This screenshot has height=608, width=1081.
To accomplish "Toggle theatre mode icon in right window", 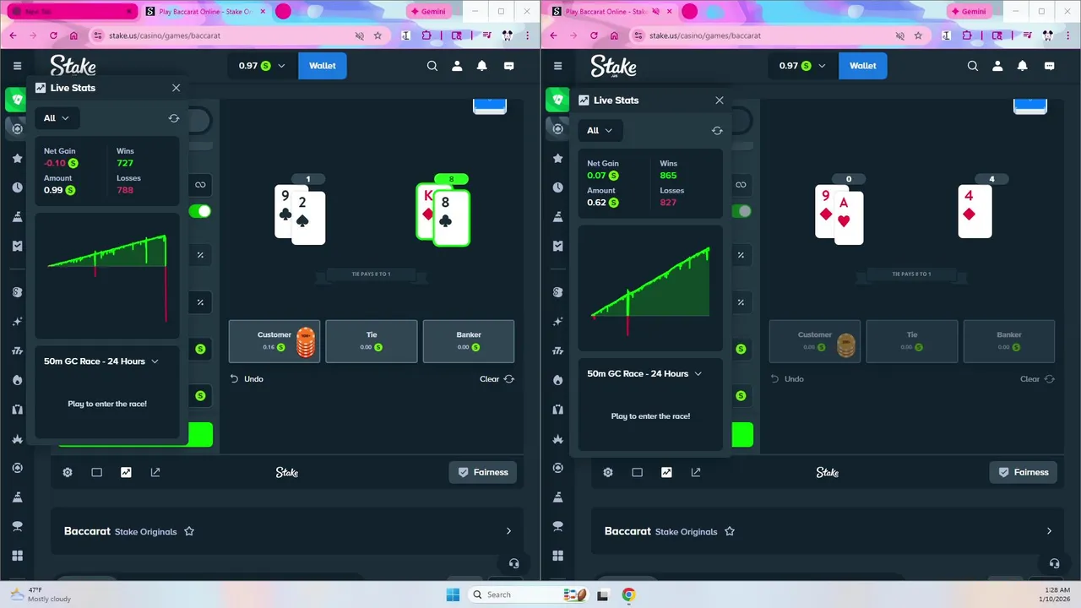I will pyautogui.click(x=638, y=473).
